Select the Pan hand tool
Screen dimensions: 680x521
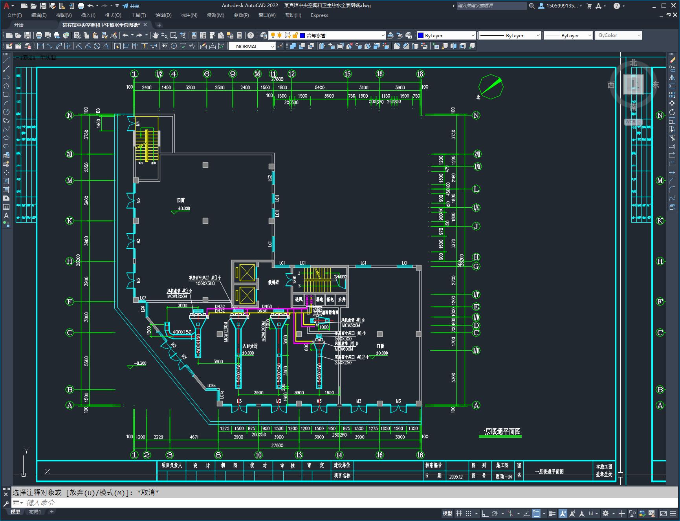click(156, 35)
